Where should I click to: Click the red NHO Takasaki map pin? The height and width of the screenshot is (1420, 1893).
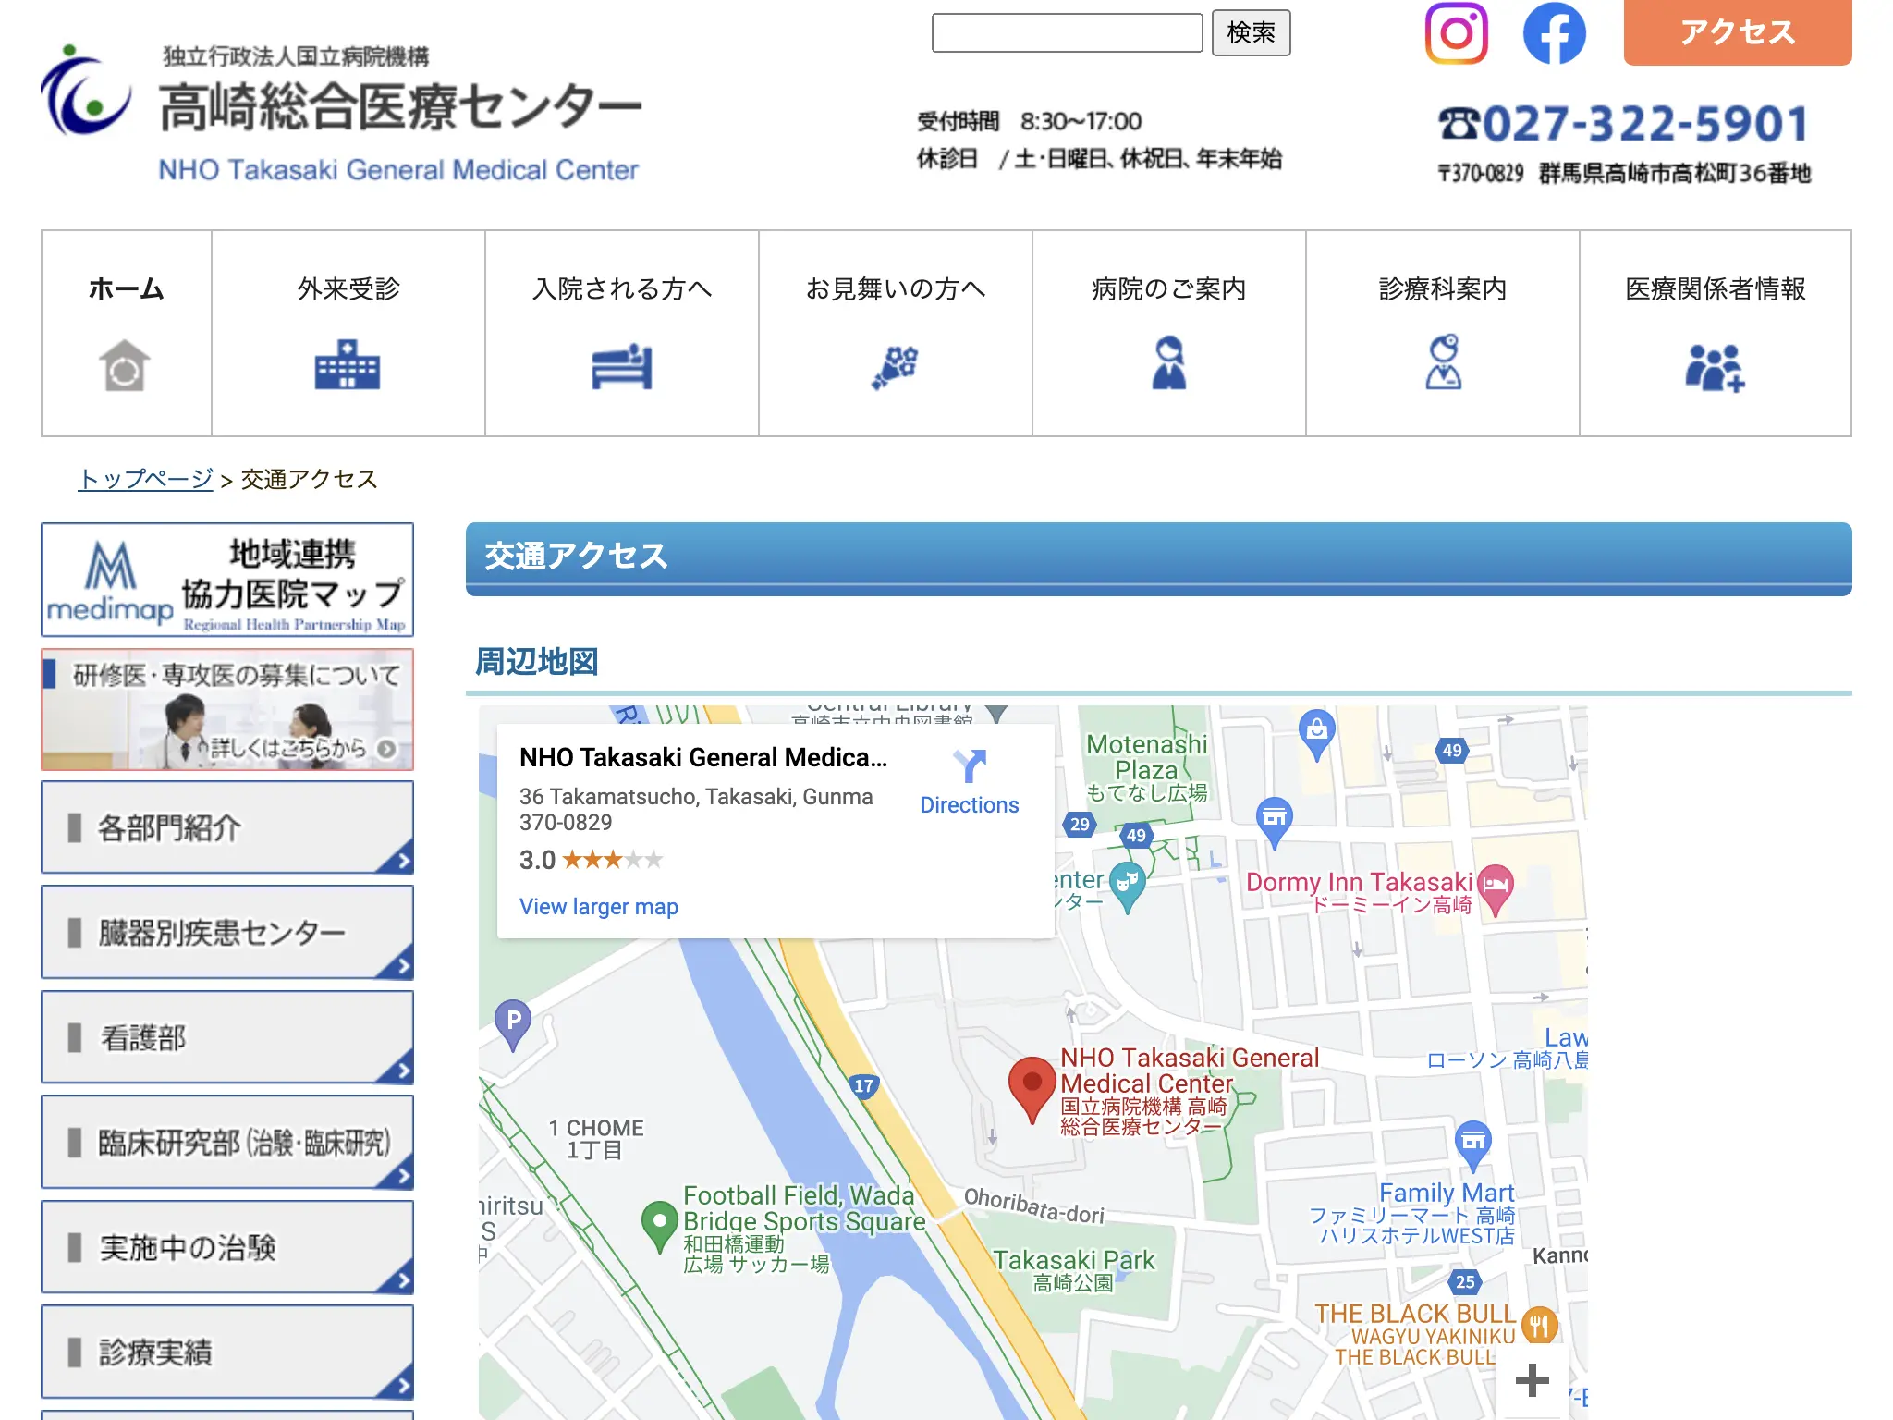click(x=1032, y=1090)
